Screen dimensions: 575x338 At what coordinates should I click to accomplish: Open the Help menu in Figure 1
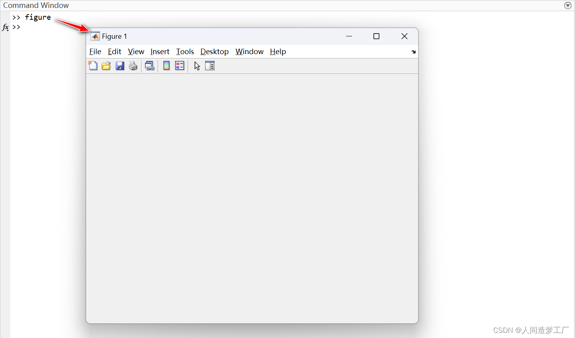pyautogui.click(x=278, y=52)
